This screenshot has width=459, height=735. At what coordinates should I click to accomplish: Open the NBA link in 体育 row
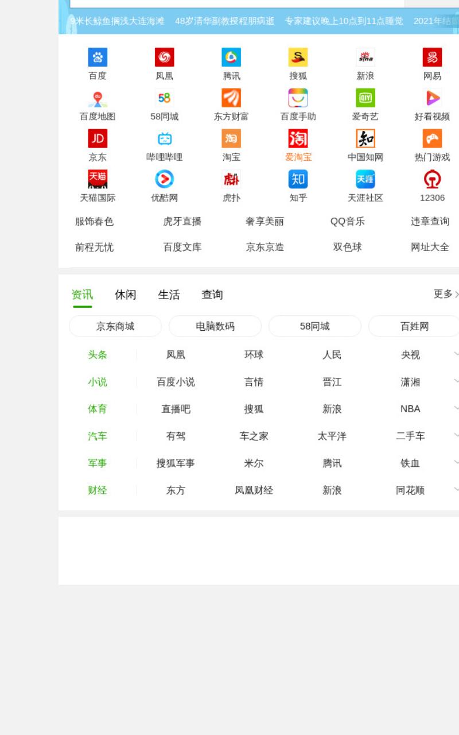tap(410, 409)
